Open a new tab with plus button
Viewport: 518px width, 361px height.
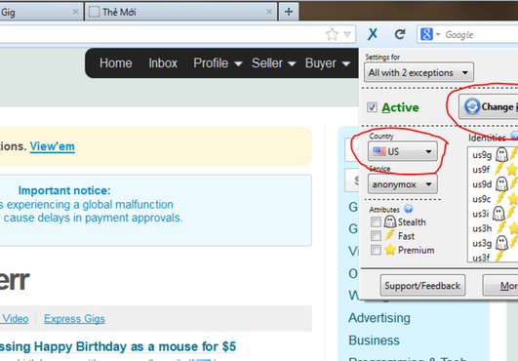[289, 12]
